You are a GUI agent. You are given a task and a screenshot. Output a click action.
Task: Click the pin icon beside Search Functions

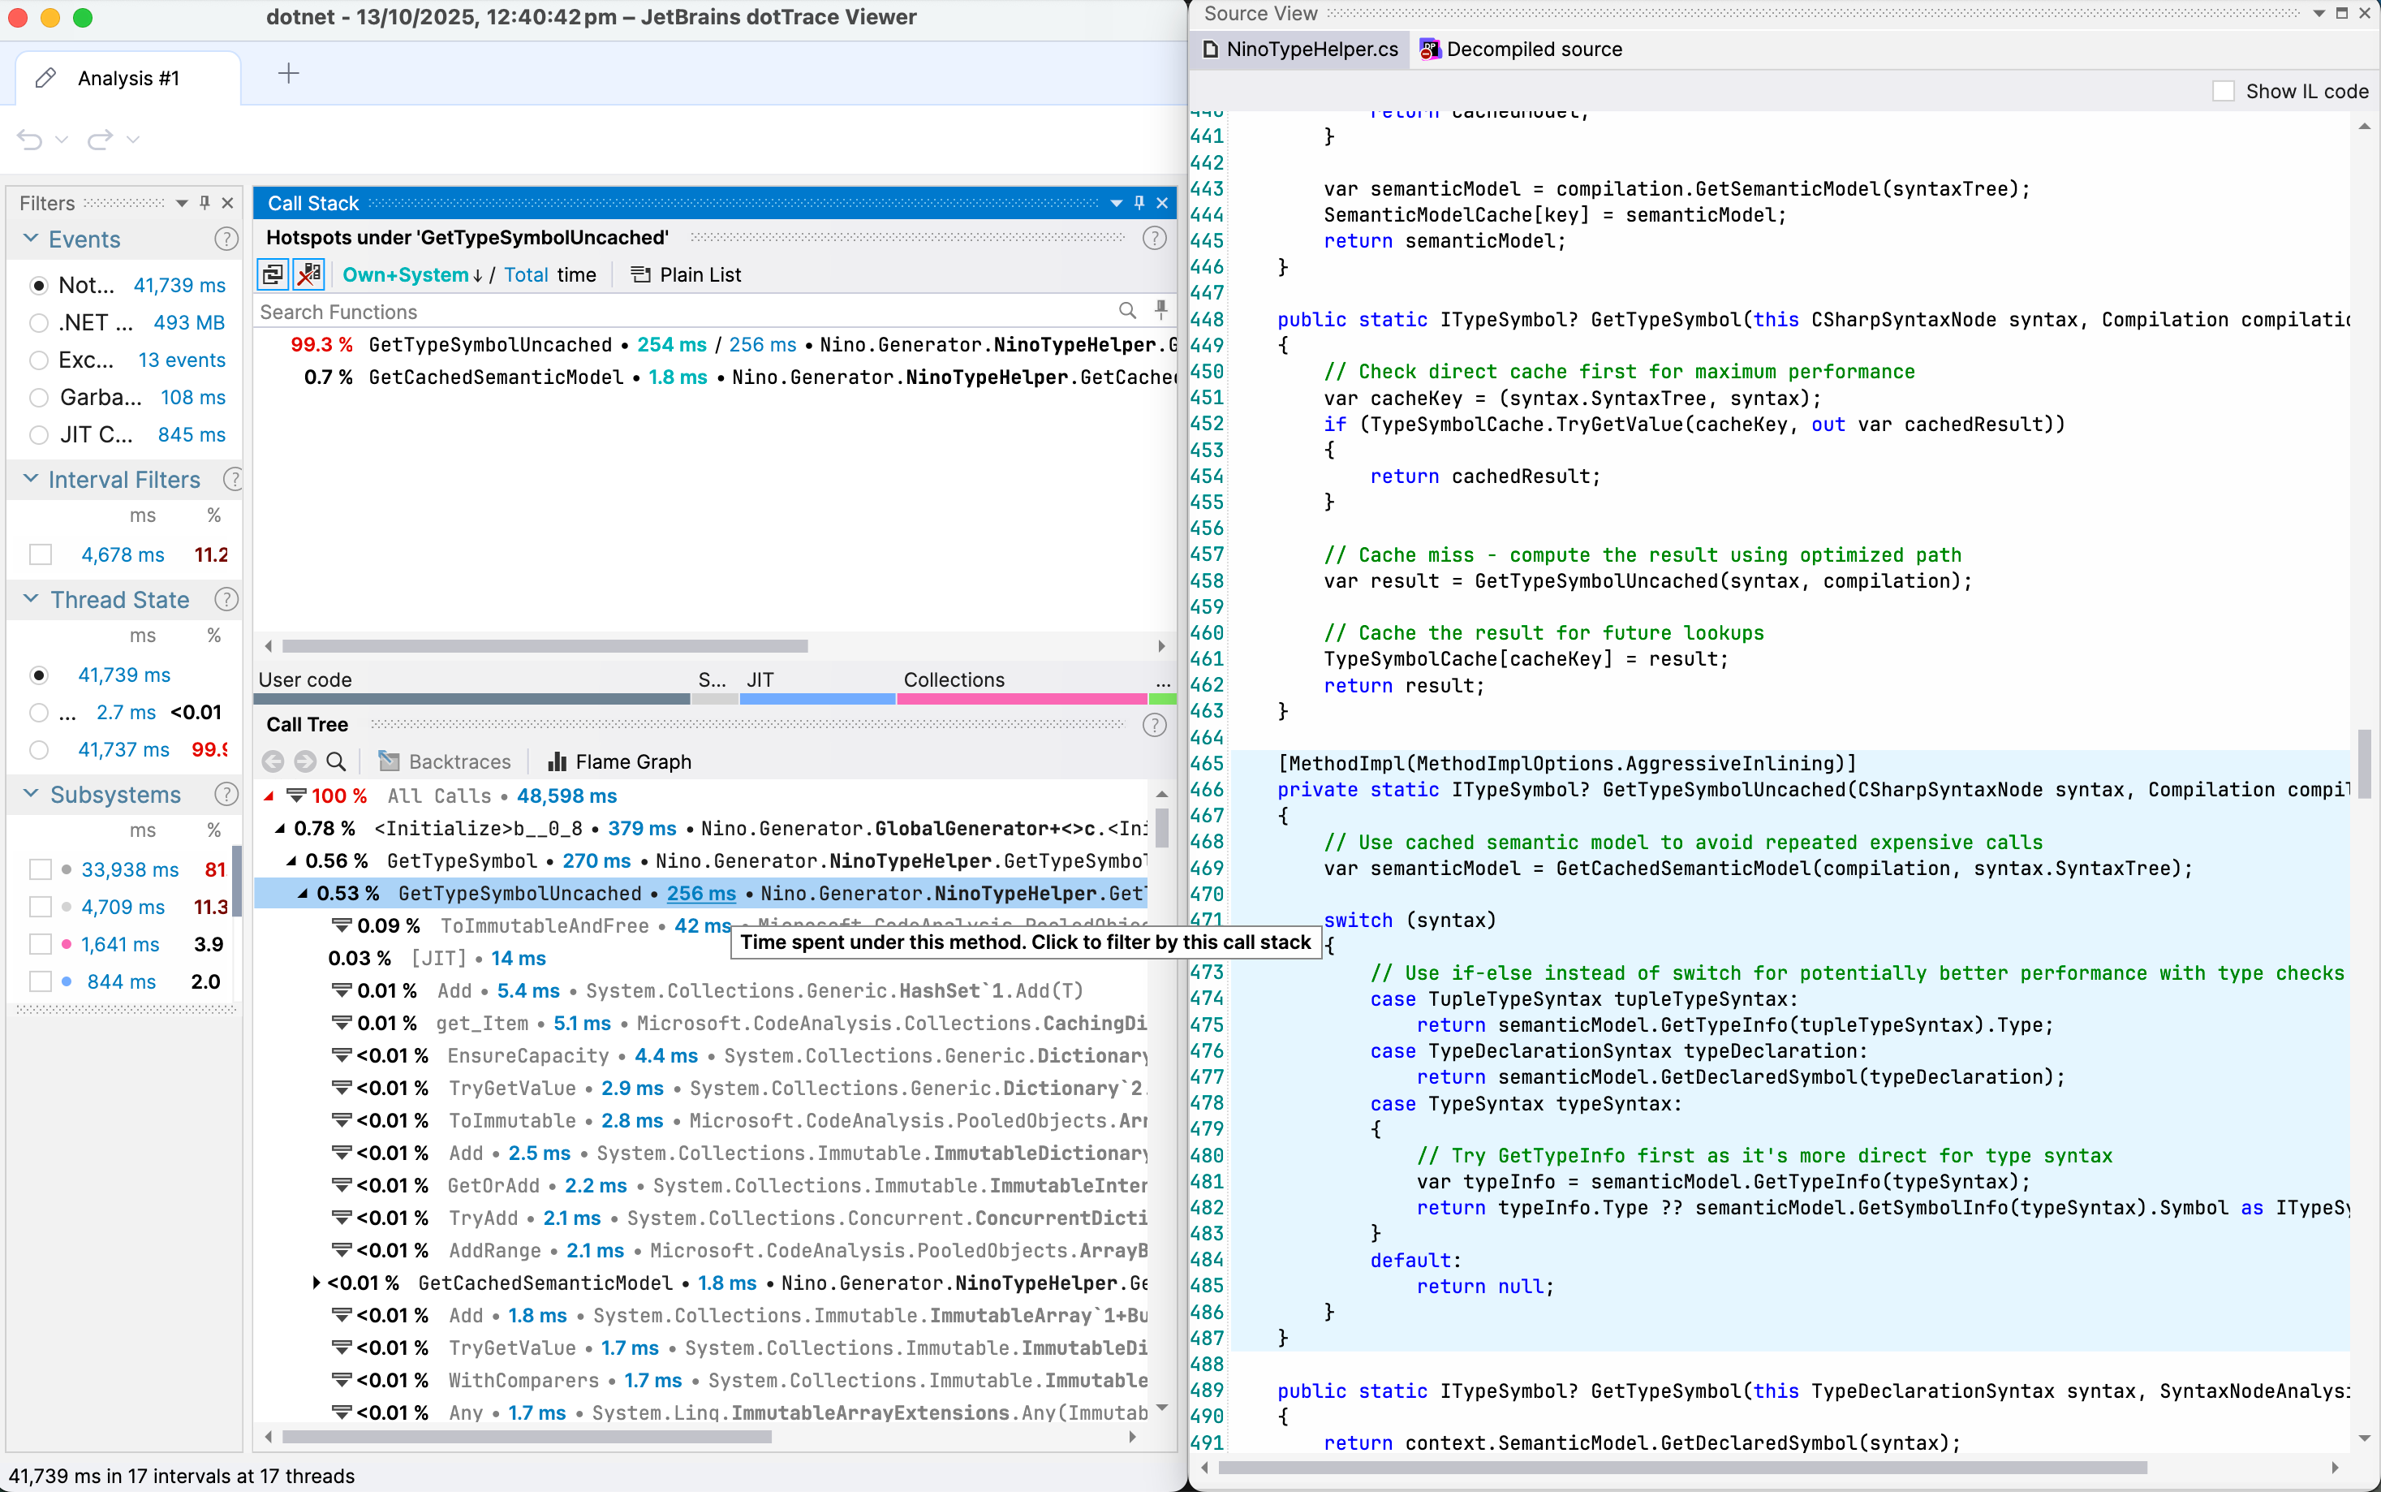(1161, 311)
